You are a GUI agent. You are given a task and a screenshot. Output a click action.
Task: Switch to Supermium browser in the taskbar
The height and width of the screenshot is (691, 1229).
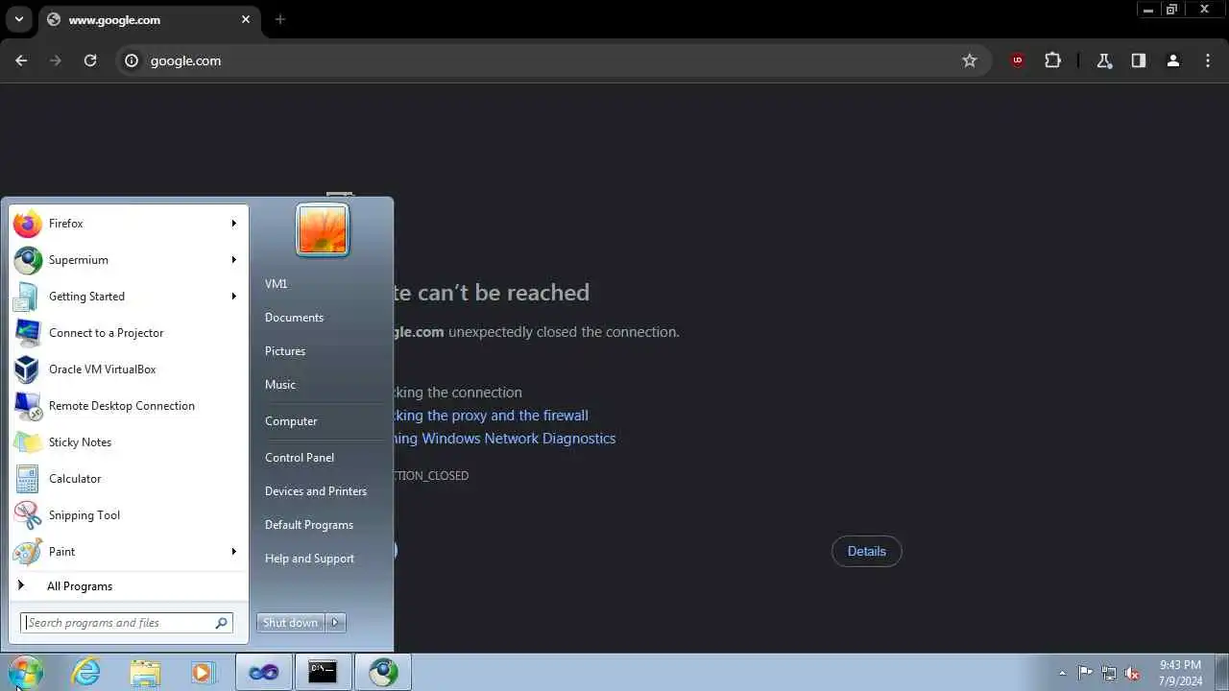[x=383, y=673]
